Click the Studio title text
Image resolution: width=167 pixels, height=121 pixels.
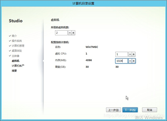16,21
